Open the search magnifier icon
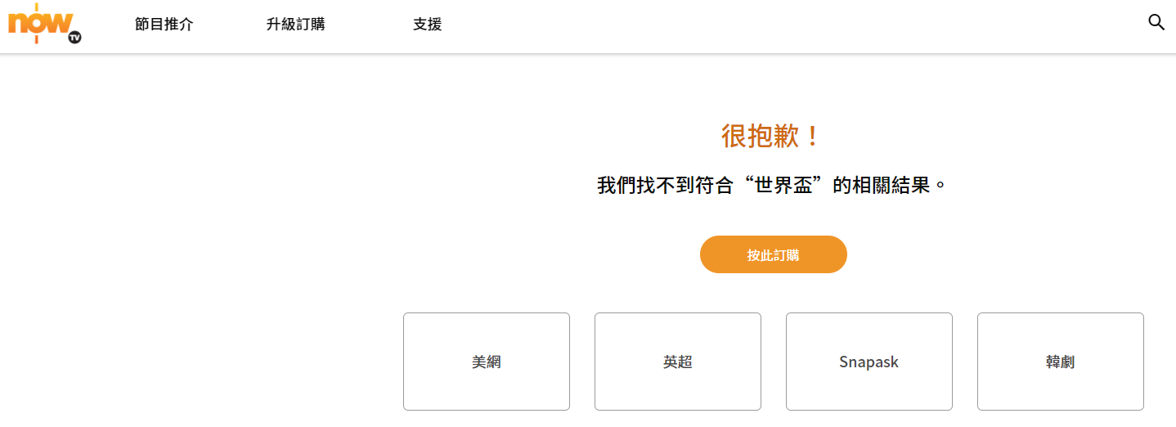1176x427 pixels. [x=1156, y=22]
